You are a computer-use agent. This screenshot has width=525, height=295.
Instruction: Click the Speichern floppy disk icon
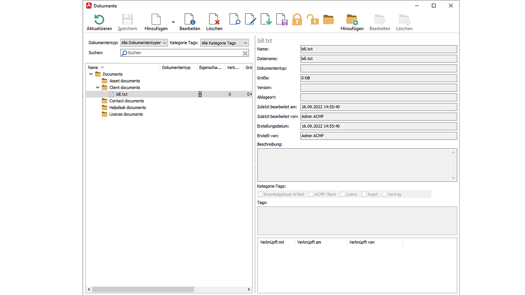[127, 20]
